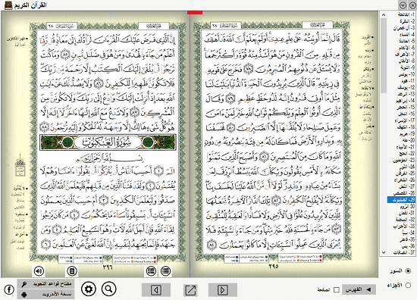Screen dimensions: 417x300
Task: Select surah 36- يس in the list
Action: 408,246
